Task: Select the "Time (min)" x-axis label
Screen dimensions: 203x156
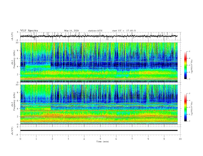Action: click(103, 141)
